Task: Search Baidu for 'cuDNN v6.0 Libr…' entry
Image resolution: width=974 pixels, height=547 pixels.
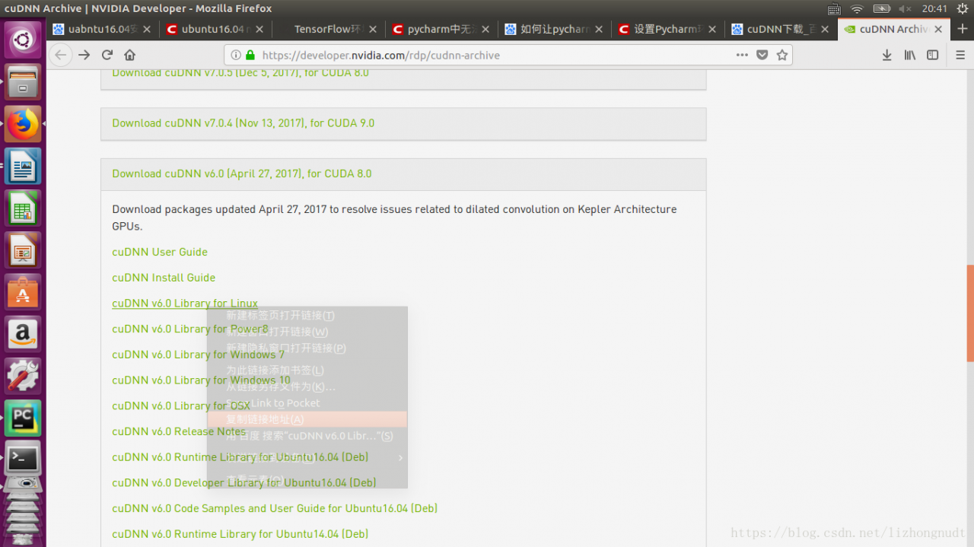Action: (307, 436)
